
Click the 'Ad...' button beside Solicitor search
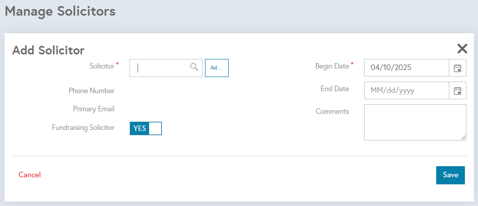217,68
